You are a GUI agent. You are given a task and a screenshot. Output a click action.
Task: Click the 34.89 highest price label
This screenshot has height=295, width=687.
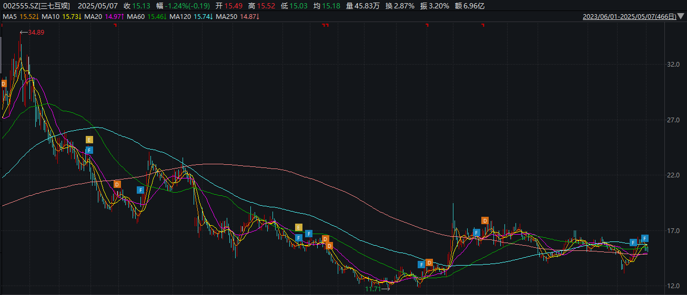[x=35, y=33]
